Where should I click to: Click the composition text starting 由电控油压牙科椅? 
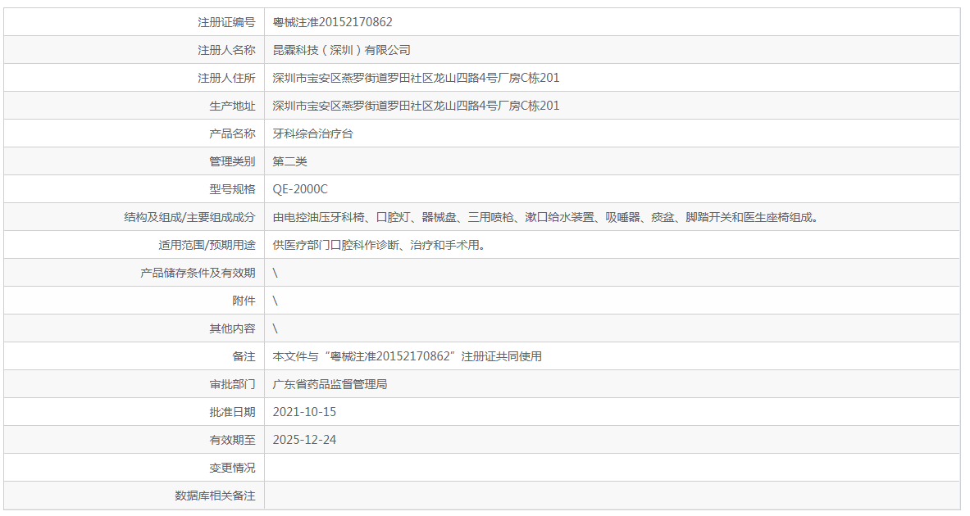545,217
